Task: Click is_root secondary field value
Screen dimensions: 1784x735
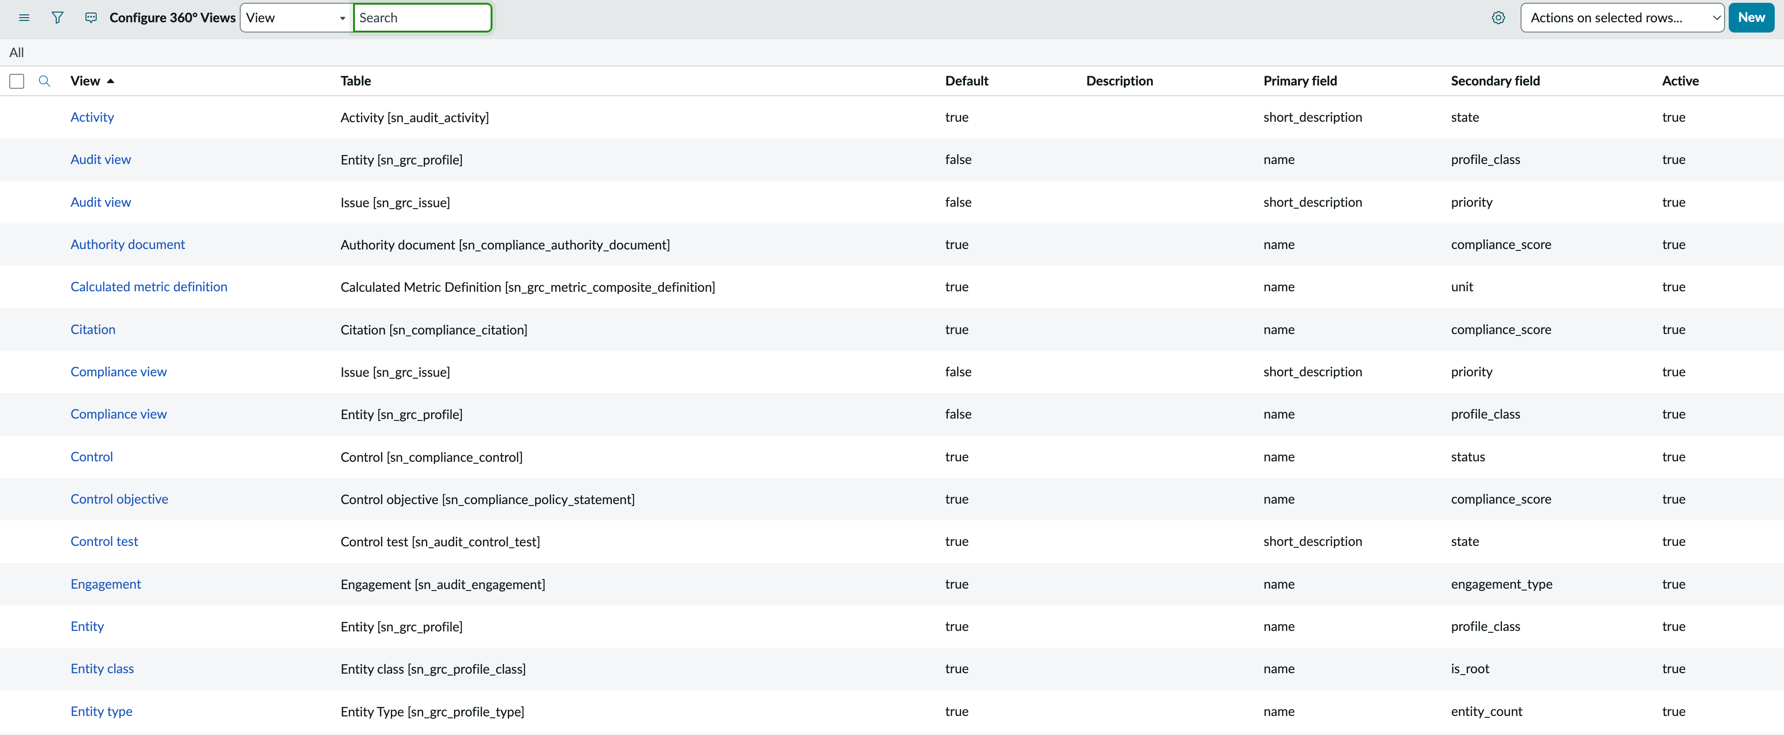Action: click(x=1469, y=669)
